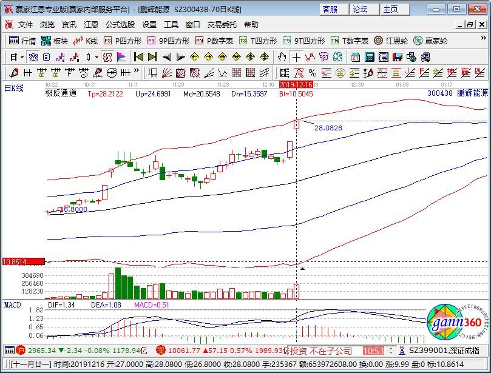Open the 公式选股 menu
The width and height of the screenshot is (491, 373).
(120, 24)
